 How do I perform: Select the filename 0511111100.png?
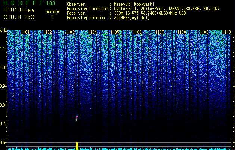[19, 10]
